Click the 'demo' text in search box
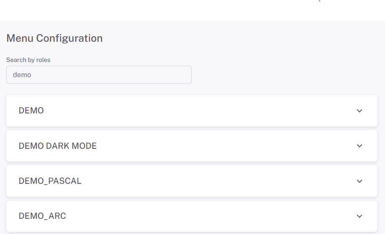385x234 pixels. point(22,75)
